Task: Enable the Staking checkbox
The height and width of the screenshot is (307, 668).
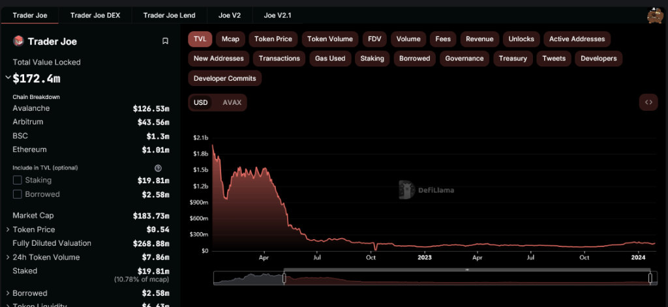Action: tap(18, 180)
